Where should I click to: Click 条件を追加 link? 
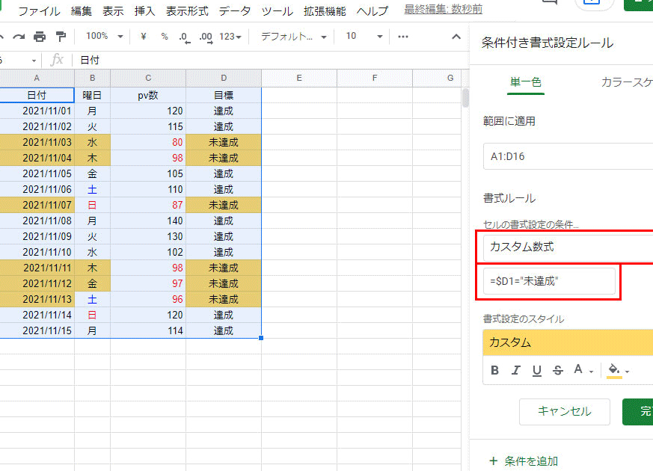pyautogui.click(x=531, y=461)
